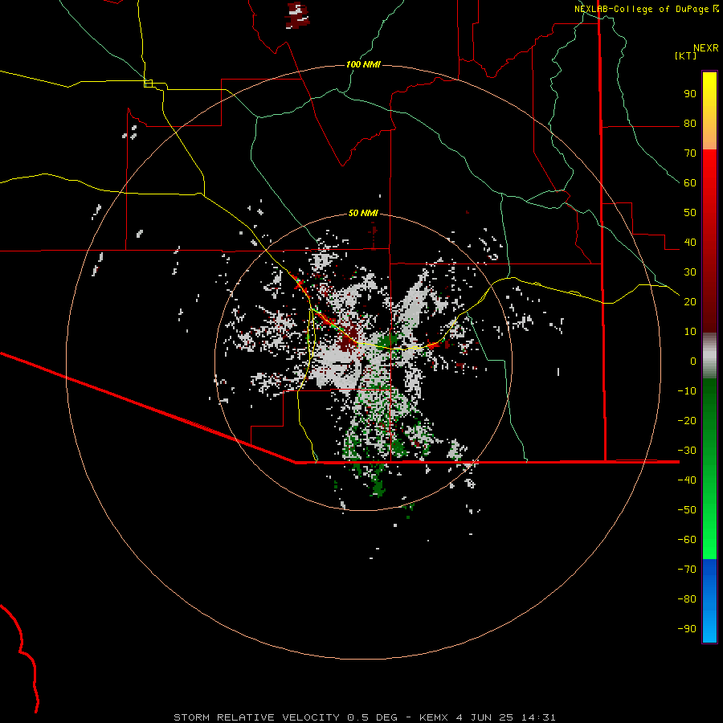Select the positive 10 scale value
723x723 pixels.
(x=690, y=332)
